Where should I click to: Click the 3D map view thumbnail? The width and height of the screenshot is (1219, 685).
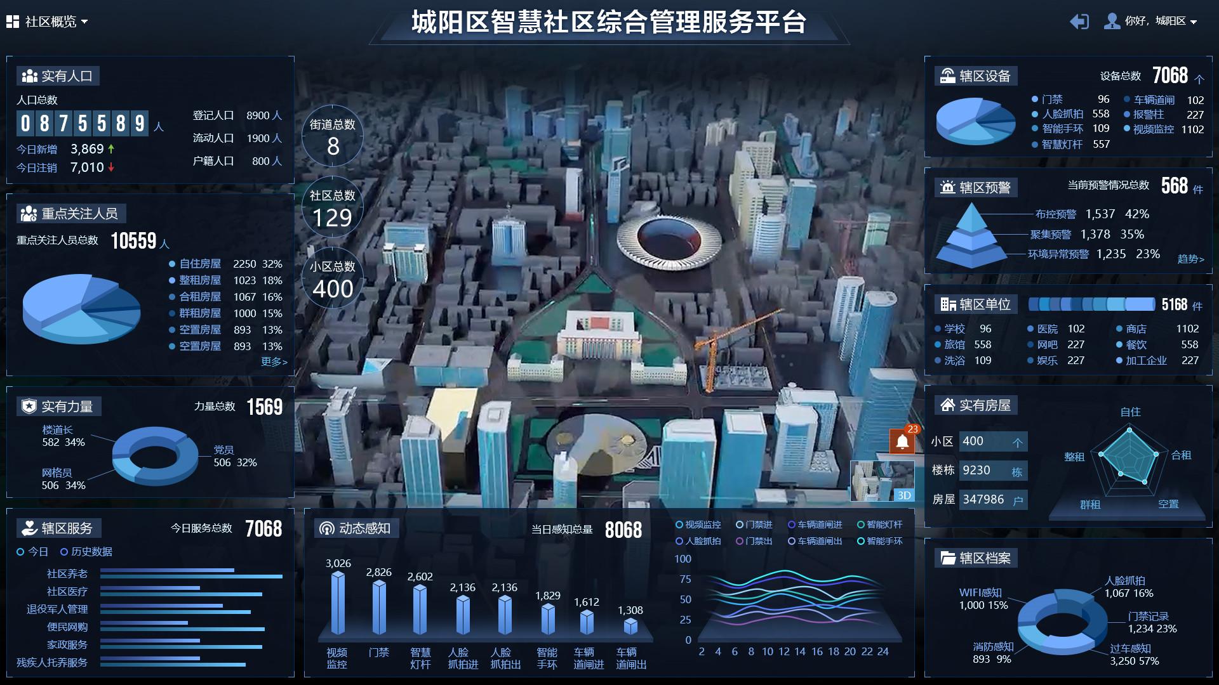click(x=883, y=481)
